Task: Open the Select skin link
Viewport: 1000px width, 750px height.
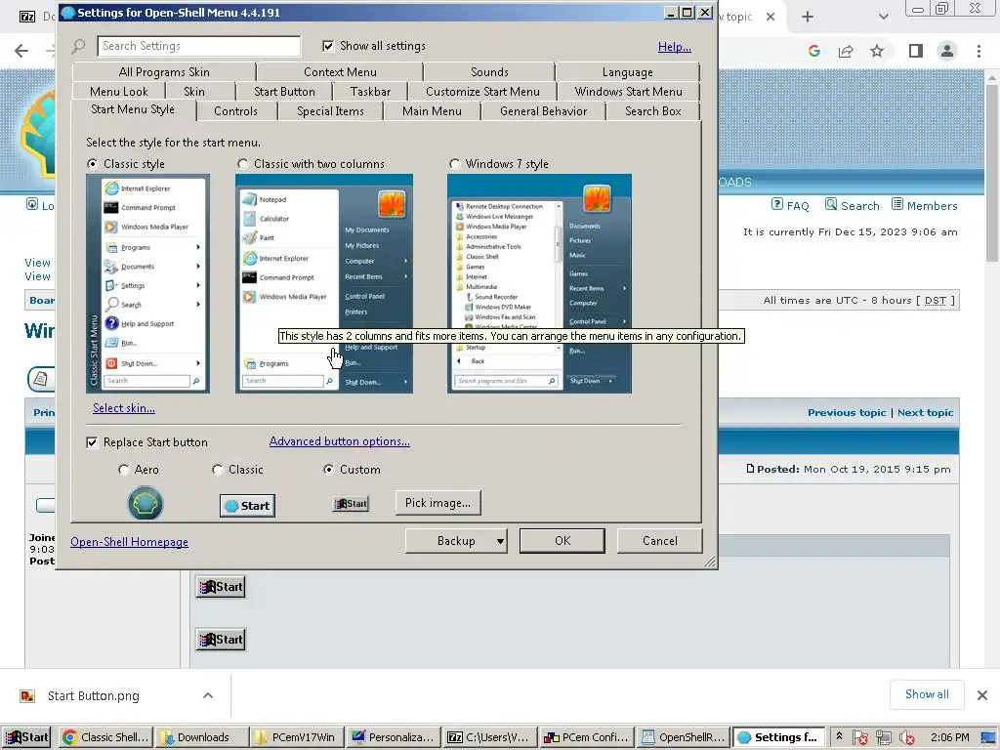Action: pyautogui.click(x=124, y=408)
